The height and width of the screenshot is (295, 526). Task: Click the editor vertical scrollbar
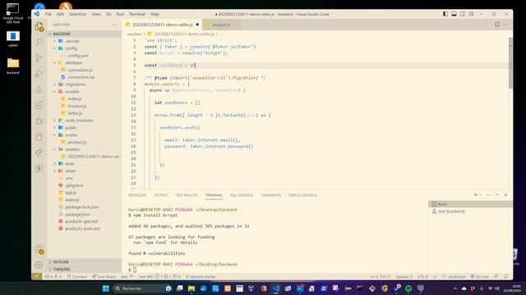(510, 63)
